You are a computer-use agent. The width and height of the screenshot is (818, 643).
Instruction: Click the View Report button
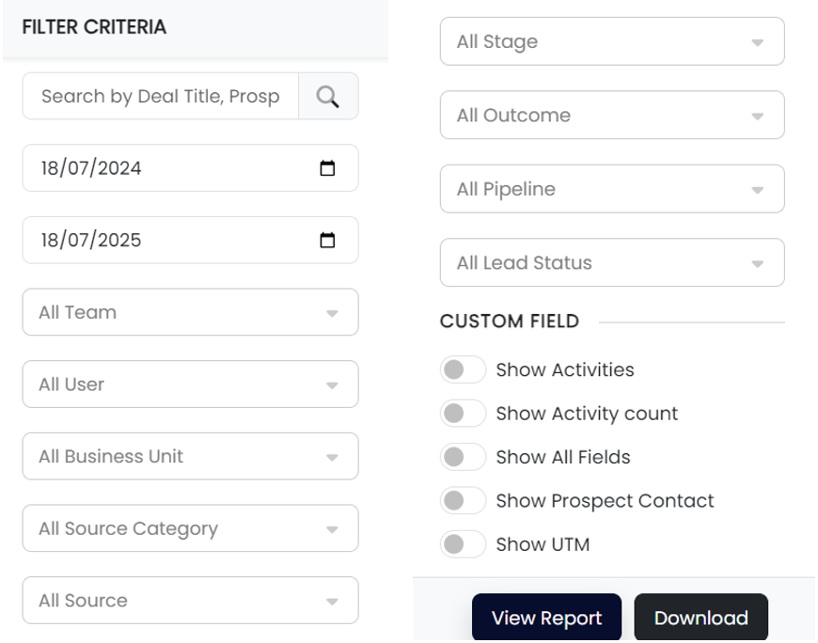click(x=546, y=618)
